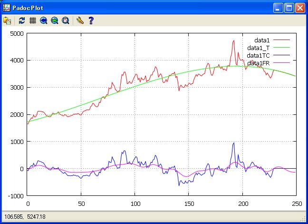Select the data1TC legend entry
This screenshot has height=224, width=308.
(x=258, y=56)
